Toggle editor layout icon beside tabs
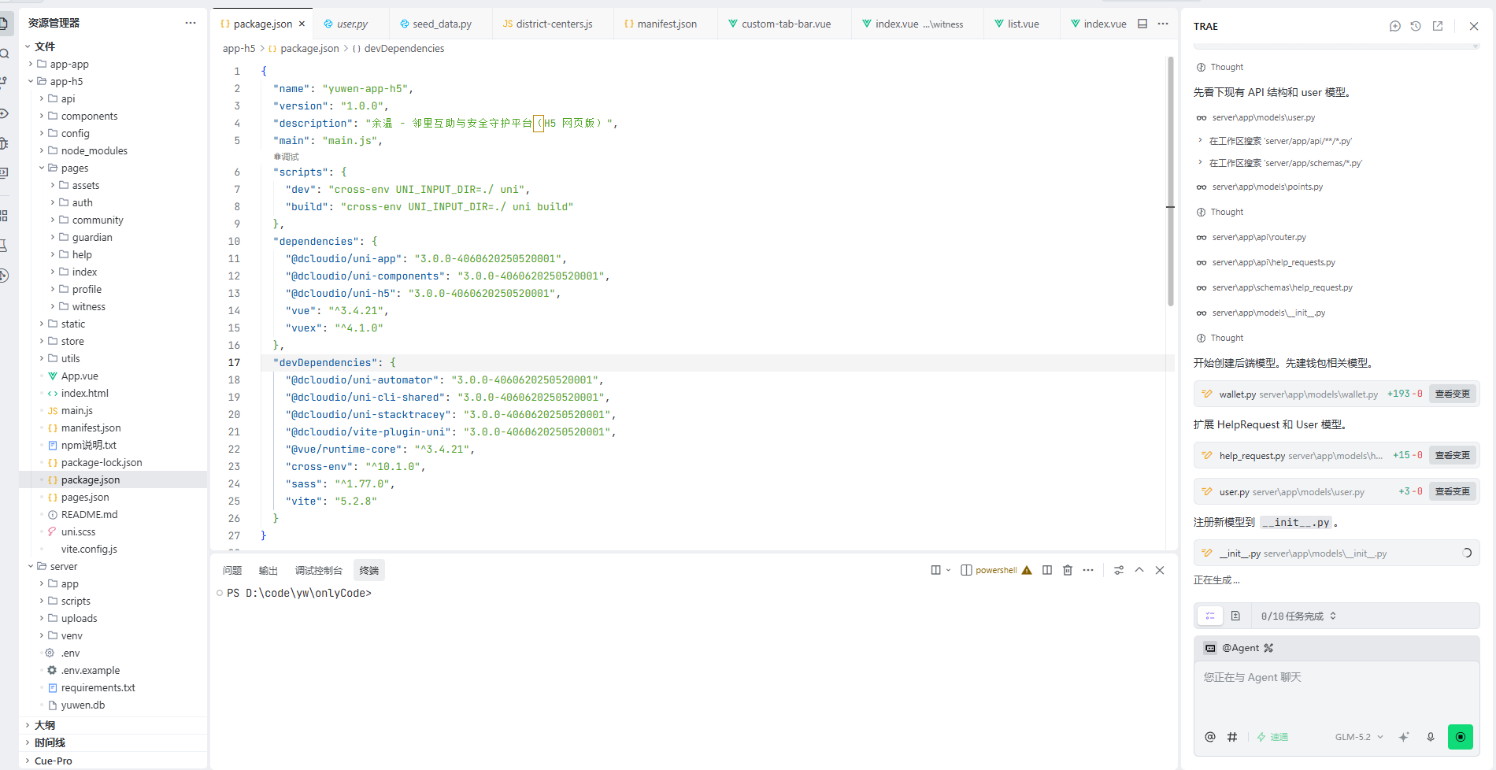 [1142, 24]
